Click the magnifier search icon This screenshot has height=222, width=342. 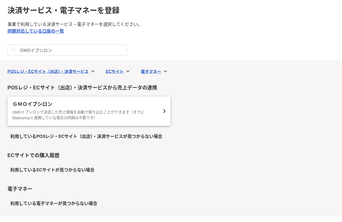pos(13,50)
